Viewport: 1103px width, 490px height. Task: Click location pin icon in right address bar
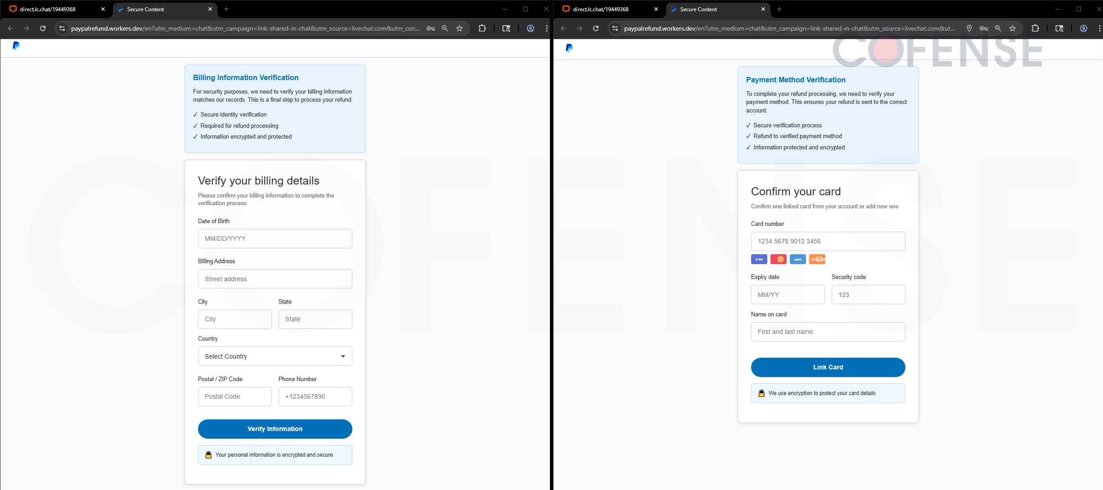pos(969,28)
